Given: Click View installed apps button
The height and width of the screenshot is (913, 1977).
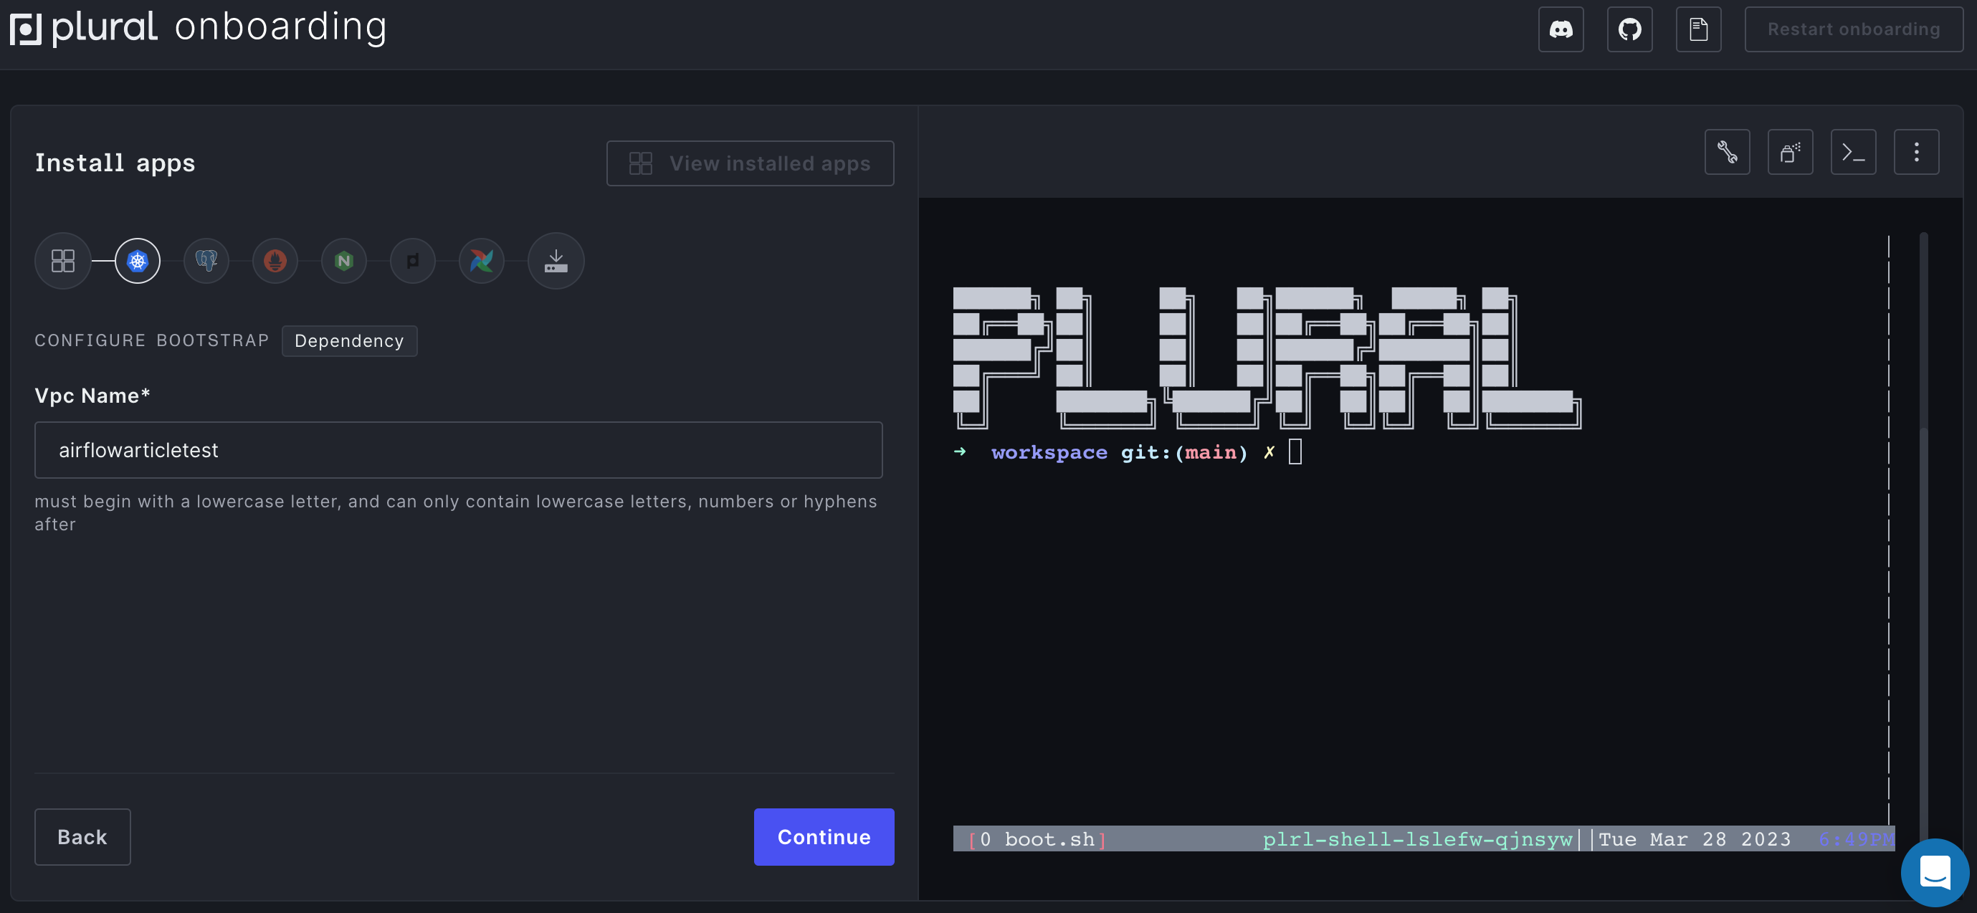Looking at the screenshot, I should (750, 163).
